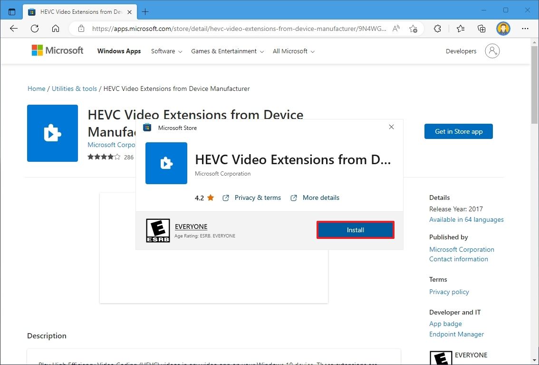Click the Microsoft Store icon in the dialog

146,128
